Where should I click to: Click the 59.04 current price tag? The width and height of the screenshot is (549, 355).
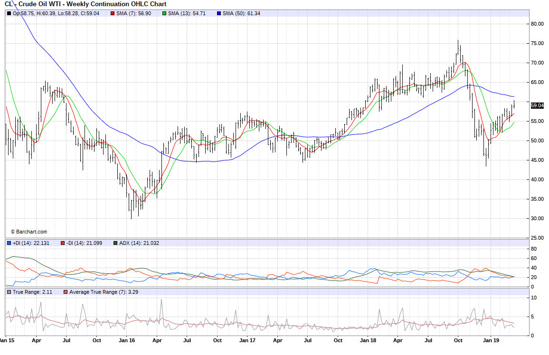(x=537, y=105)
